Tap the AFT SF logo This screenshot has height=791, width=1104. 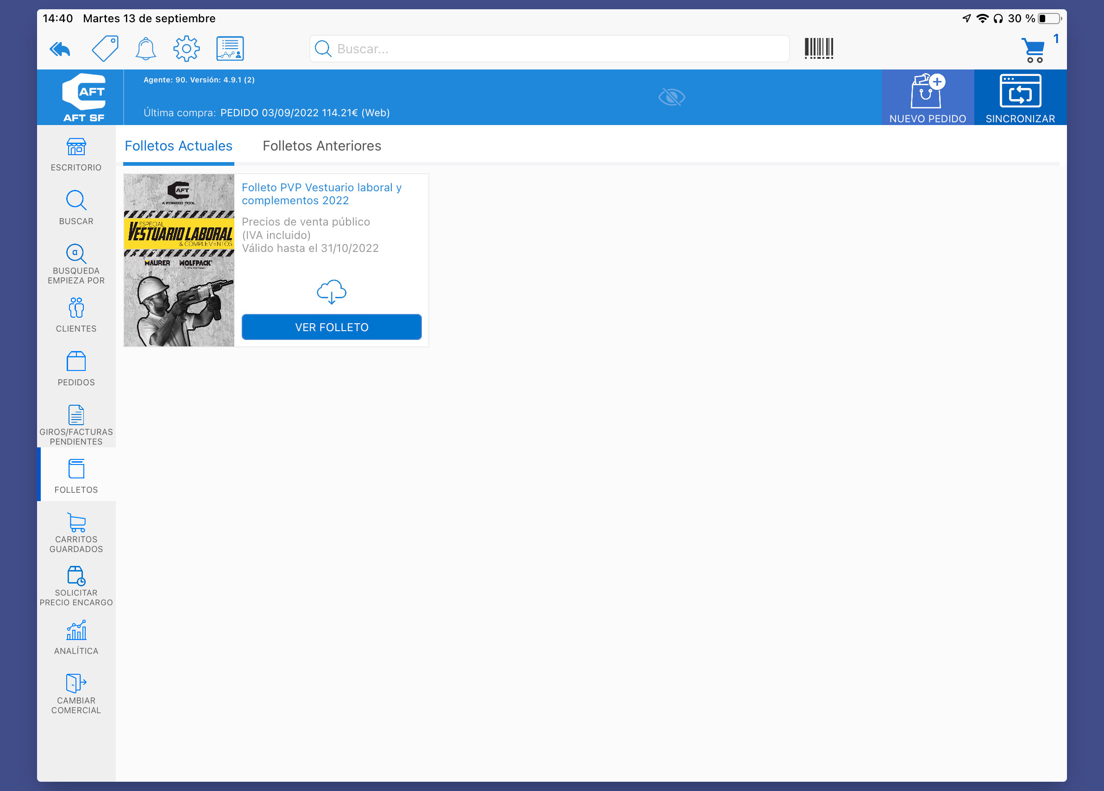click(x=84, y=97)
